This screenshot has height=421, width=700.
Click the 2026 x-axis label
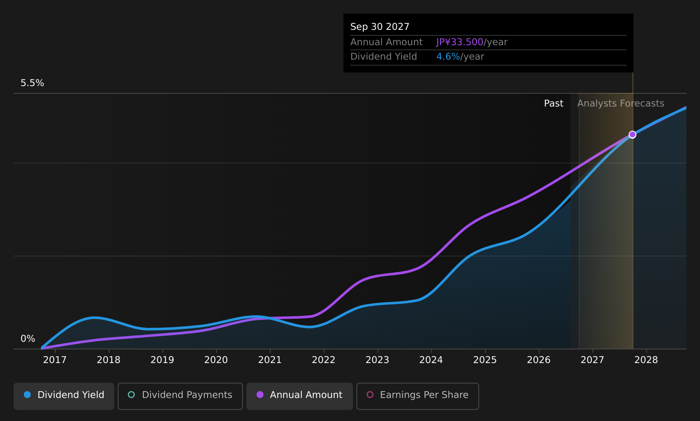[x=539, y=360]
